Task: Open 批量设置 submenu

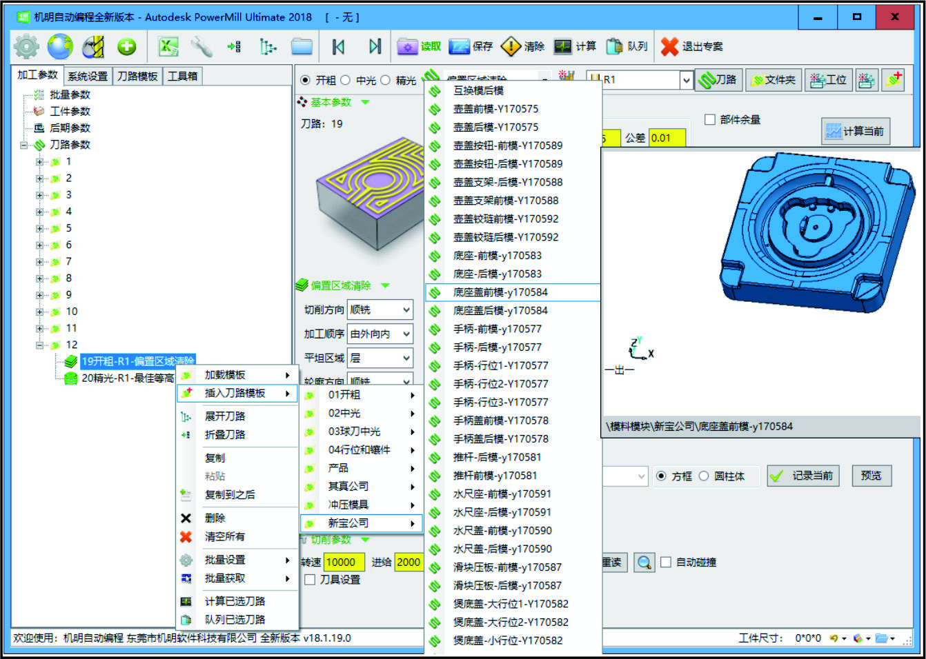Action: [x=237, y=560]
